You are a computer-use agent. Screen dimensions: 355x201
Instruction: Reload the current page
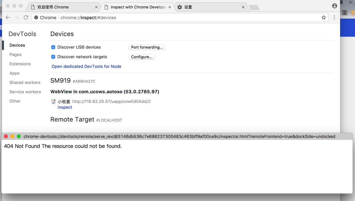tap(26, 18)
